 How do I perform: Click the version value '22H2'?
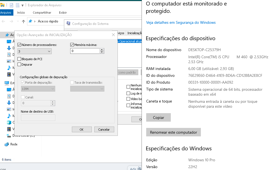[193, 167]
